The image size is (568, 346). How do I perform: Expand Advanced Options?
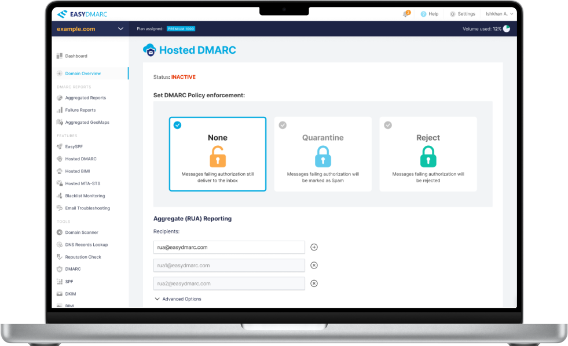pyautogui.click(x=178, y=299)
